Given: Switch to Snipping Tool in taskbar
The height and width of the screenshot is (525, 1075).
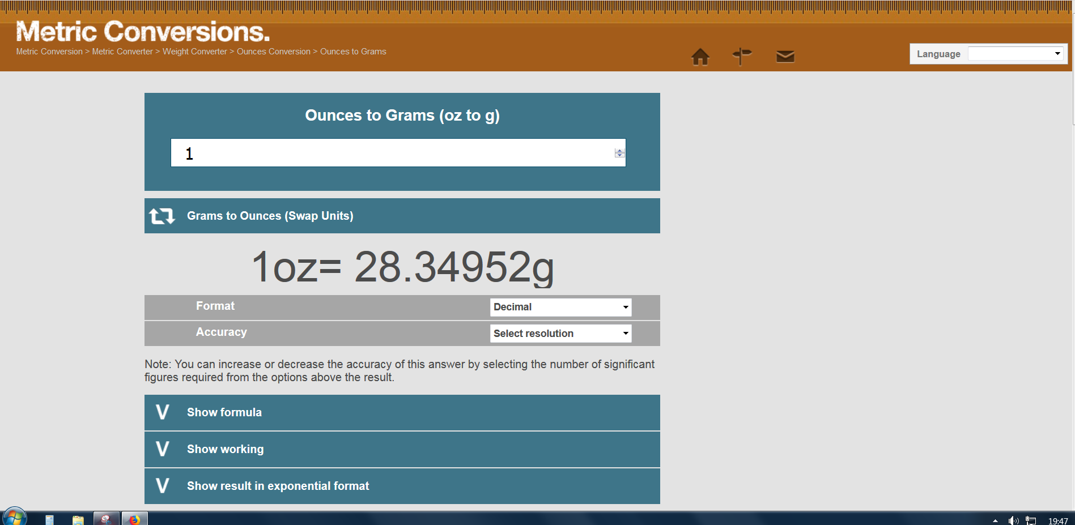Looking at the screenshot, I should 106,519.
